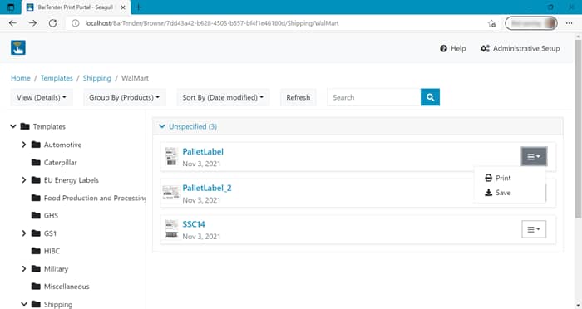Open a new browser tab with the plus icon
The image size is (582, 309).
coord(138,7)
